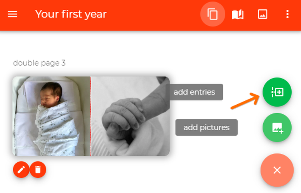The image size is (301, 193).
Task: Click the green add pictures round button
Action: pos(277,127)
